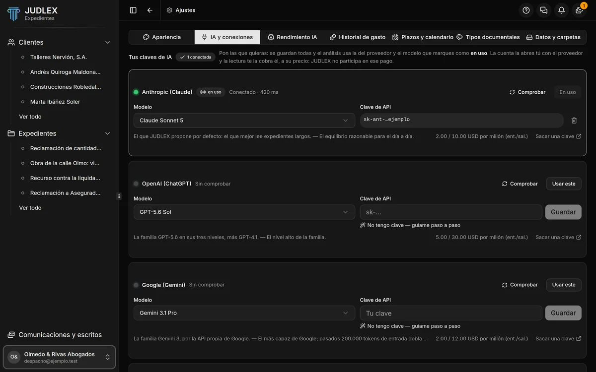Image resolution: width=596 pixels, height=372 pixels.
Task: Open the Gemini 3.1 Pro model dropdown
Action: tap(244, 313)
